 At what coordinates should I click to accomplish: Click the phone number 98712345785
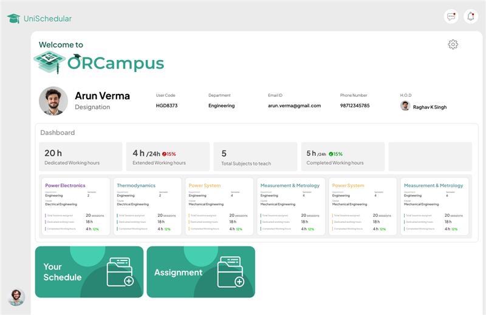355,105
